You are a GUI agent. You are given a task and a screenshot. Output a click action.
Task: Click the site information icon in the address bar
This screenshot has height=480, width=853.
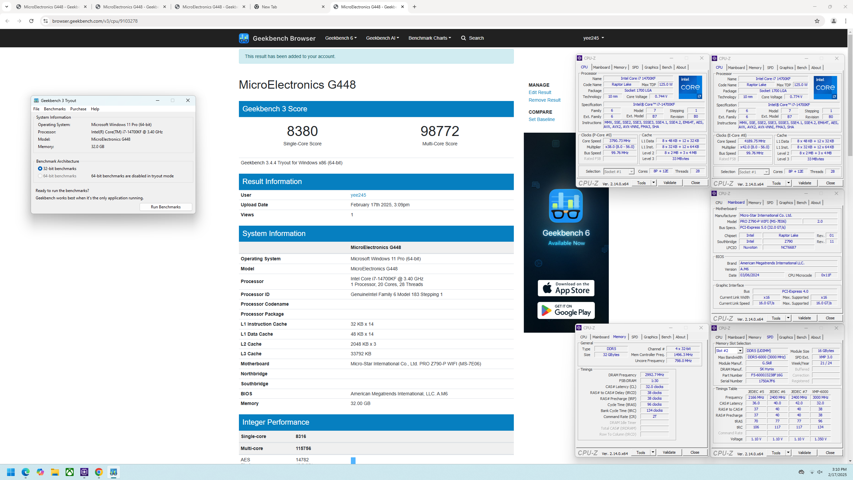(x=46, y=21)
